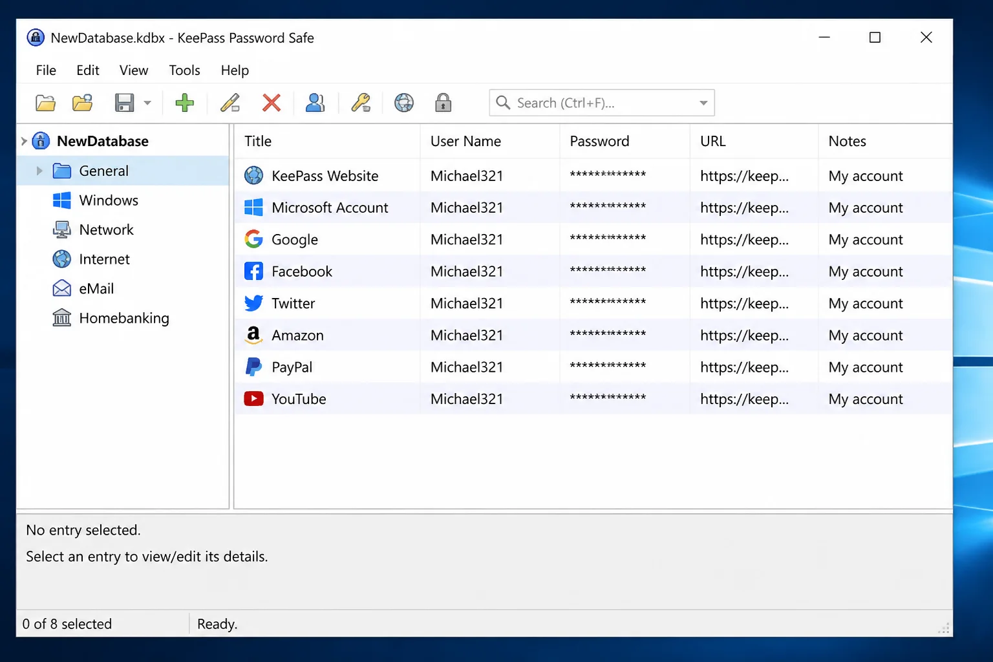Click My account note in PayPal row
993x662 pixels.
(x=866, y=367)
